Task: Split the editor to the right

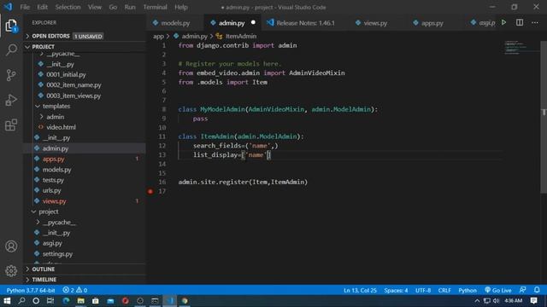Action: [520, 23]
